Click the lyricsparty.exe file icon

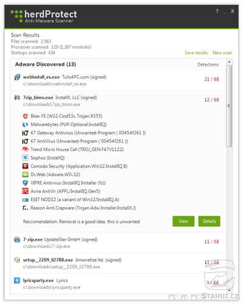(x=17, y=280)
